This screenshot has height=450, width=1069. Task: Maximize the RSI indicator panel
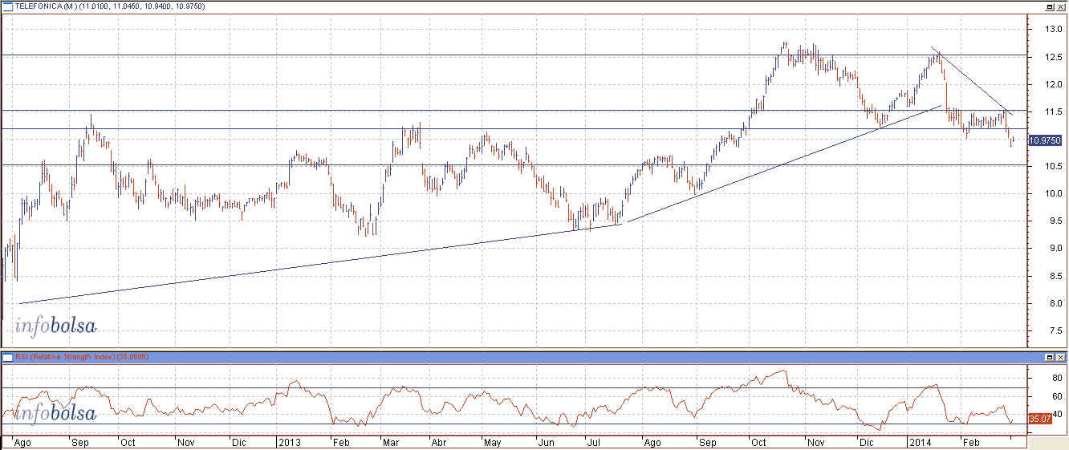(1050, 356)
